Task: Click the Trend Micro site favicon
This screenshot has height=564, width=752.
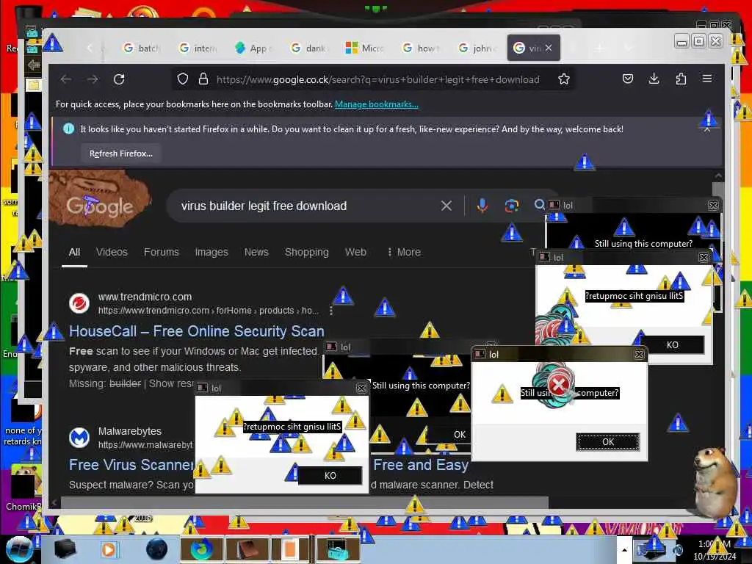Action: [x=79, y=303]
